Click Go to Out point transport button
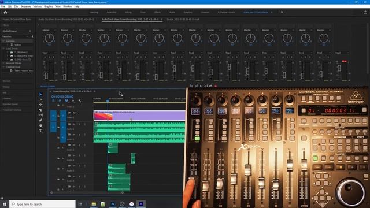The height and width of the screenshot is (208, 370). click(197, 86)
